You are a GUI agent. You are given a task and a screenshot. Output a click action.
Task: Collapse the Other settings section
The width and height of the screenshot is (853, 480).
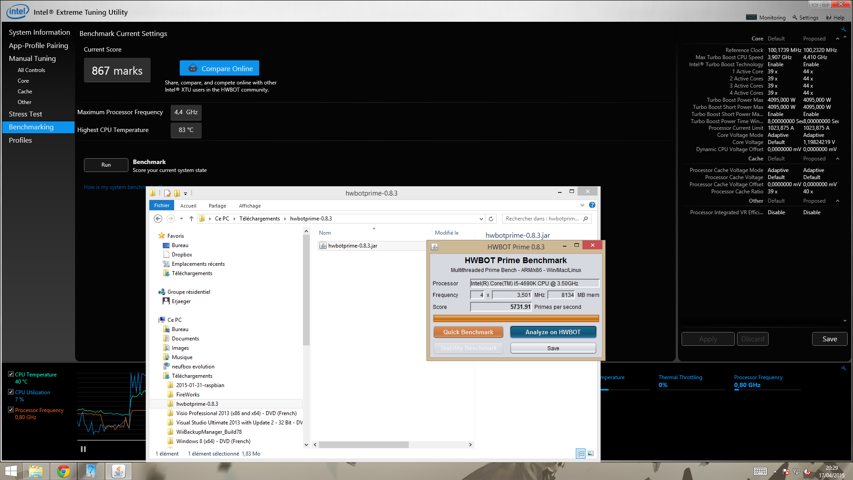click(837, 201)
